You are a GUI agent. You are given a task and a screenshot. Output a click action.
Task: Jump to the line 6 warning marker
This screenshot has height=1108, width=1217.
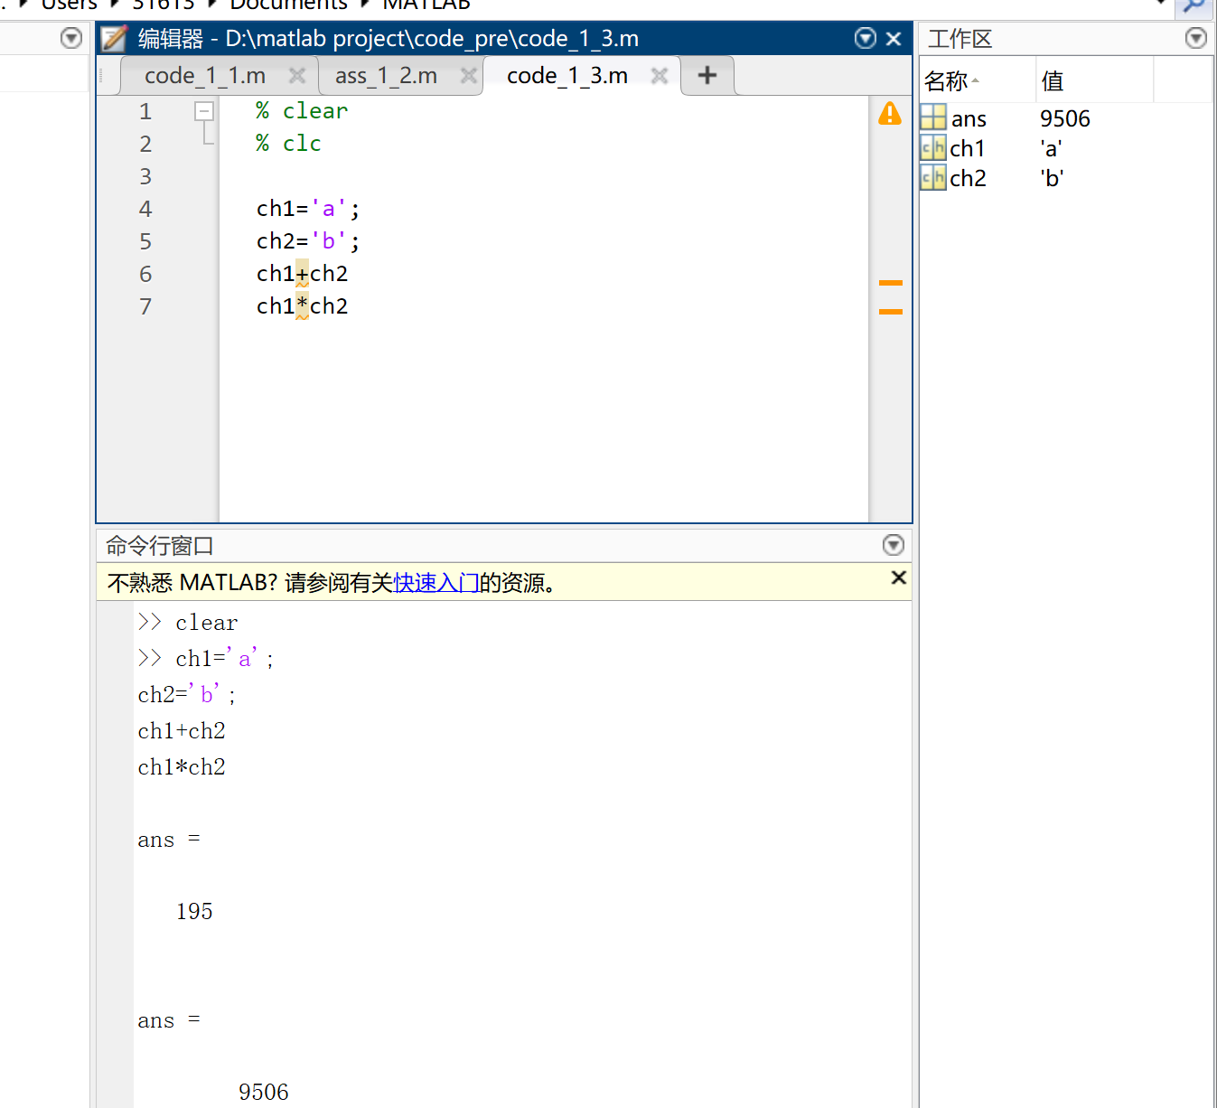(891, 283)
